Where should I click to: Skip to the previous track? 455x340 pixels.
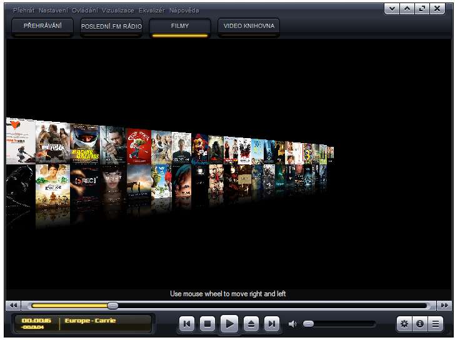(187, 324)
